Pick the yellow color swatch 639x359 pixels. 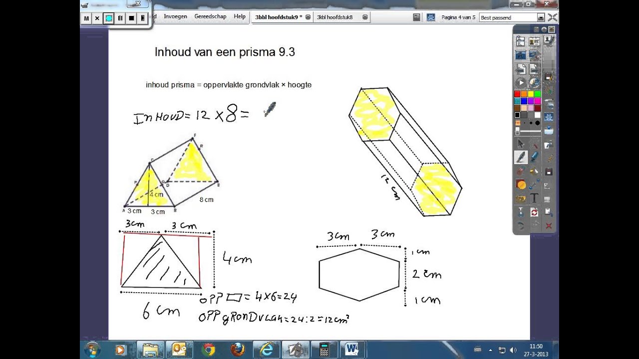(x=531, y=94)
